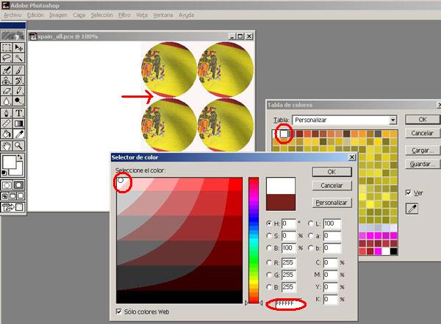Open the Edición menu
441x324 pixels.
pyautogui.click(x=35, y=15)
